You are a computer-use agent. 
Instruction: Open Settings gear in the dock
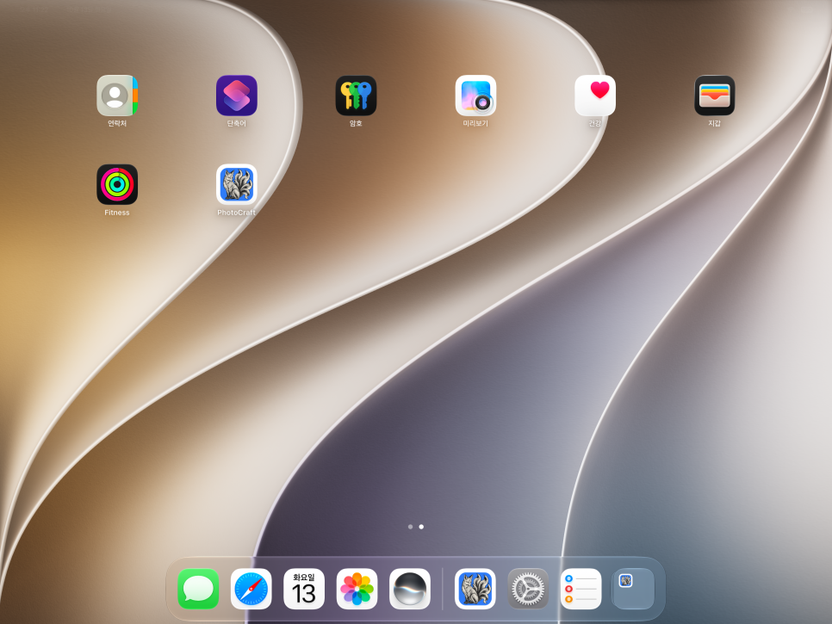528,589
